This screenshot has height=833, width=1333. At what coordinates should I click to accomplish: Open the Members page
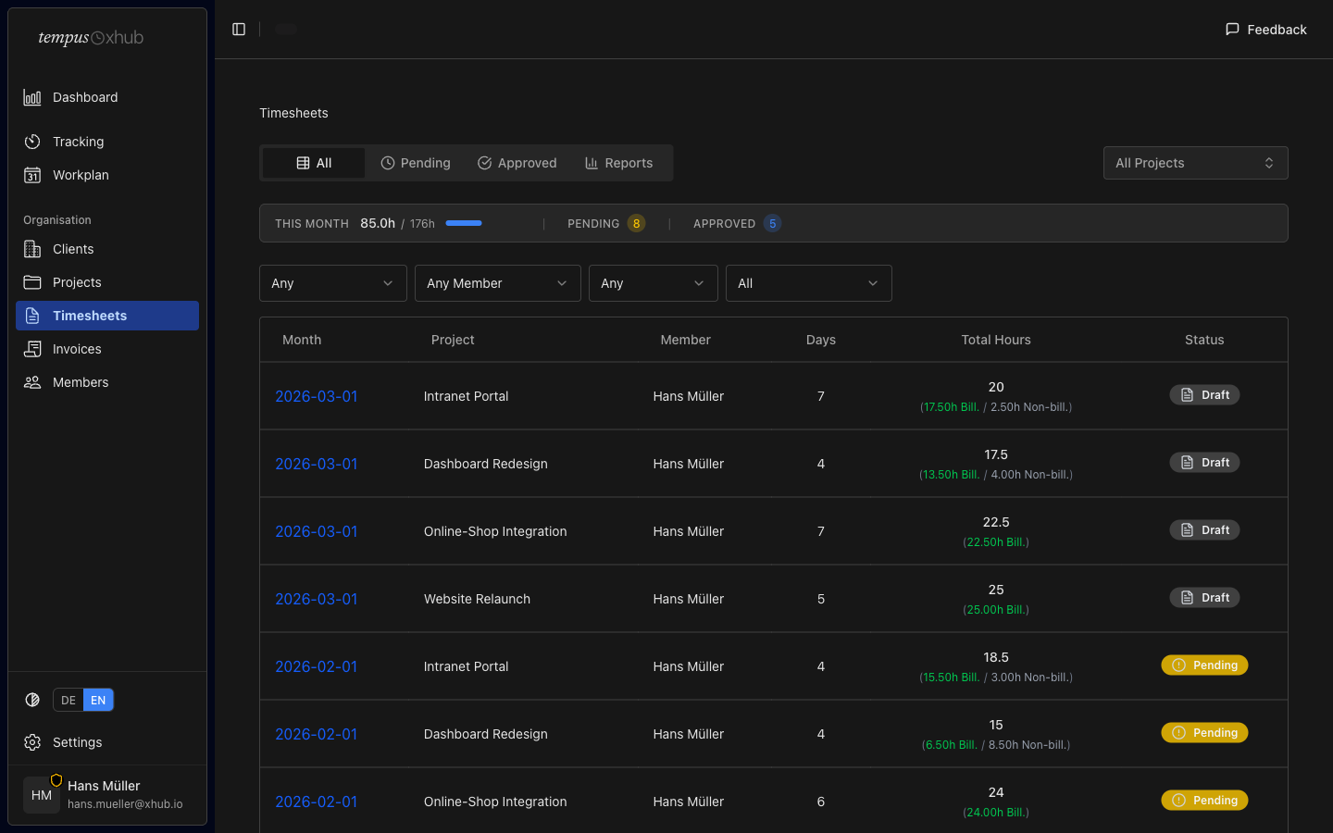81,382
